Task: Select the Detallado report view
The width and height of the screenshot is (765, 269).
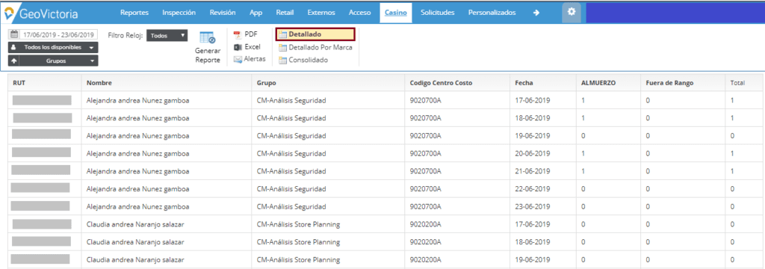Action: click(315, 34)
